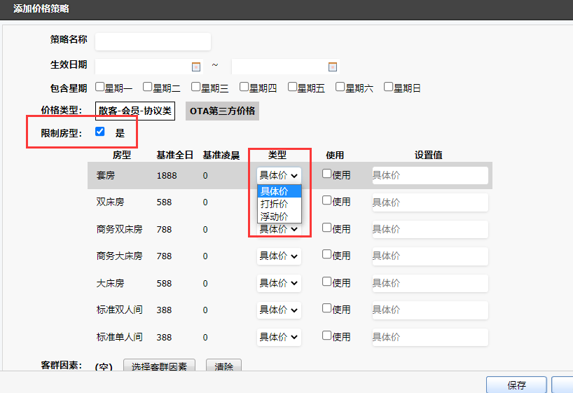Switch to OTA第三方价格 tab
The width and height of the screenshot is (573, 393).
coord(222,111)
